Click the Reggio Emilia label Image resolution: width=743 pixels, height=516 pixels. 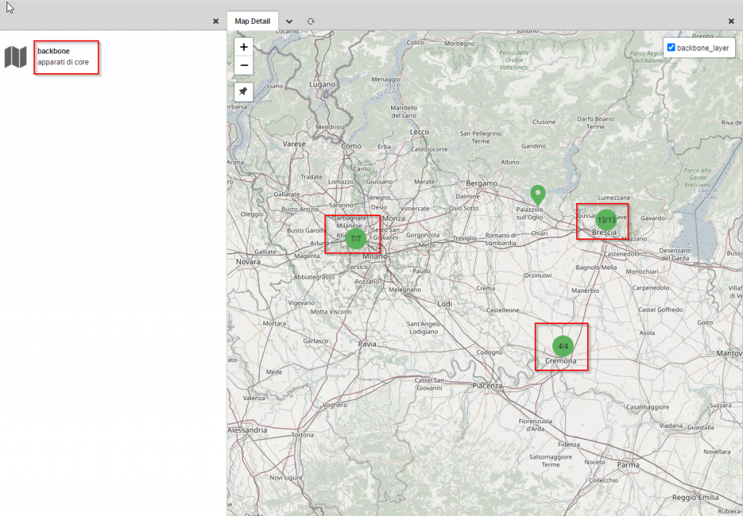point(696,498)
